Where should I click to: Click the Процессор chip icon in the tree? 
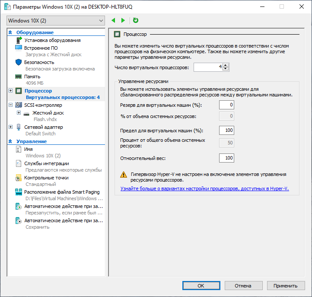pyautogui.click(x=19, y=91)
